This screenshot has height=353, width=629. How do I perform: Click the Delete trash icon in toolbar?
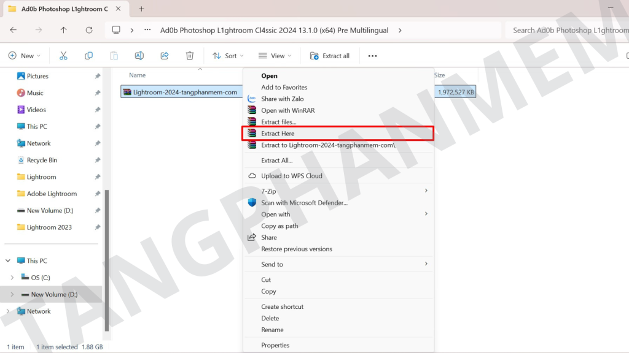(x=190, y=56)
